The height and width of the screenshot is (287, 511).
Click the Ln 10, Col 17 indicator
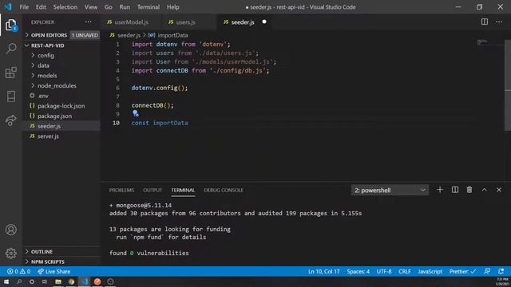[324, 271]
